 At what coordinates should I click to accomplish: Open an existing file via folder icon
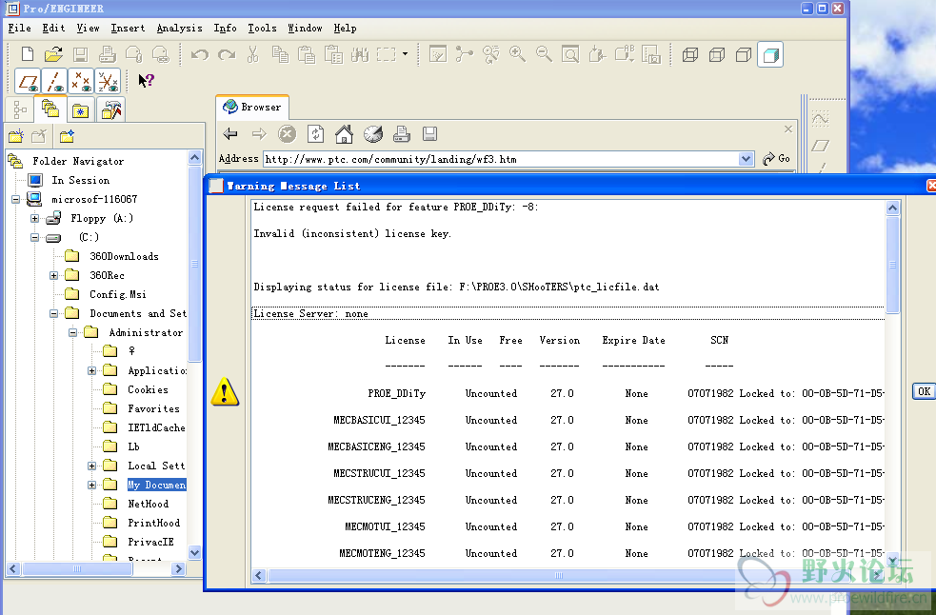click(x=53, y=54)
